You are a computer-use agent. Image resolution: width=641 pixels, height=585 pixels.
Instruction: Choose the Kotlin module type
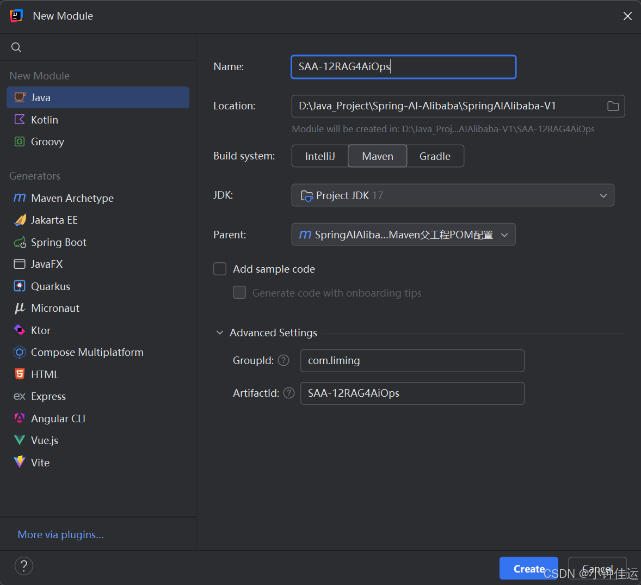[x=98, y=120]
